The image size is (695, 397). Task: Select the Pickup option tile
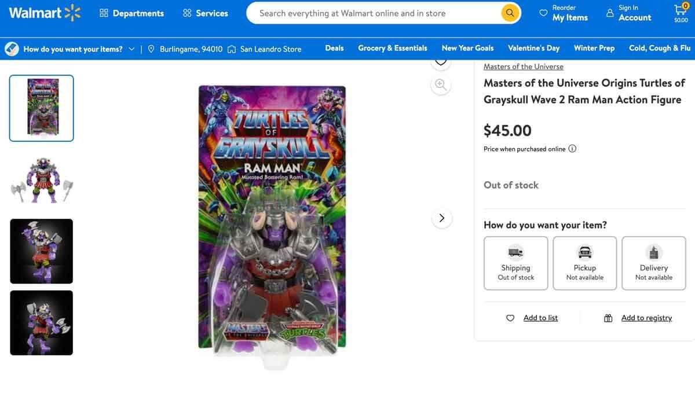584,263
